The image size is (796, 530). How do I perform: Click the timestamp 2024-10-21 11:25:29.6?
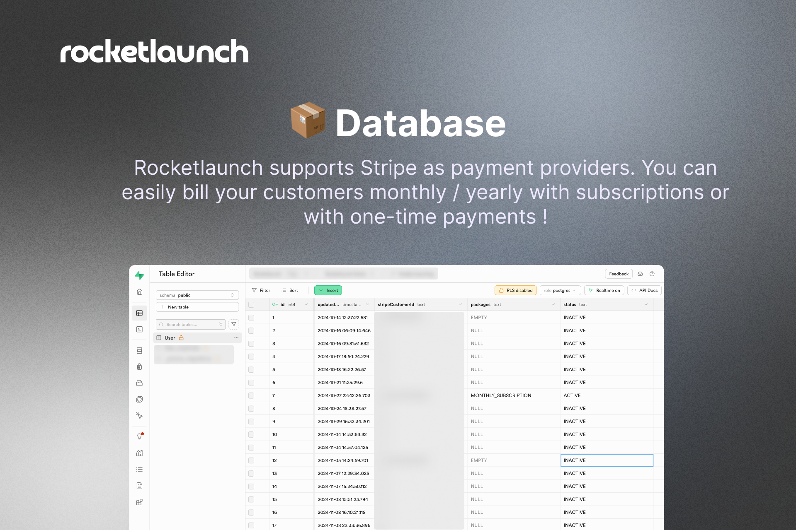tap(340, 383)
